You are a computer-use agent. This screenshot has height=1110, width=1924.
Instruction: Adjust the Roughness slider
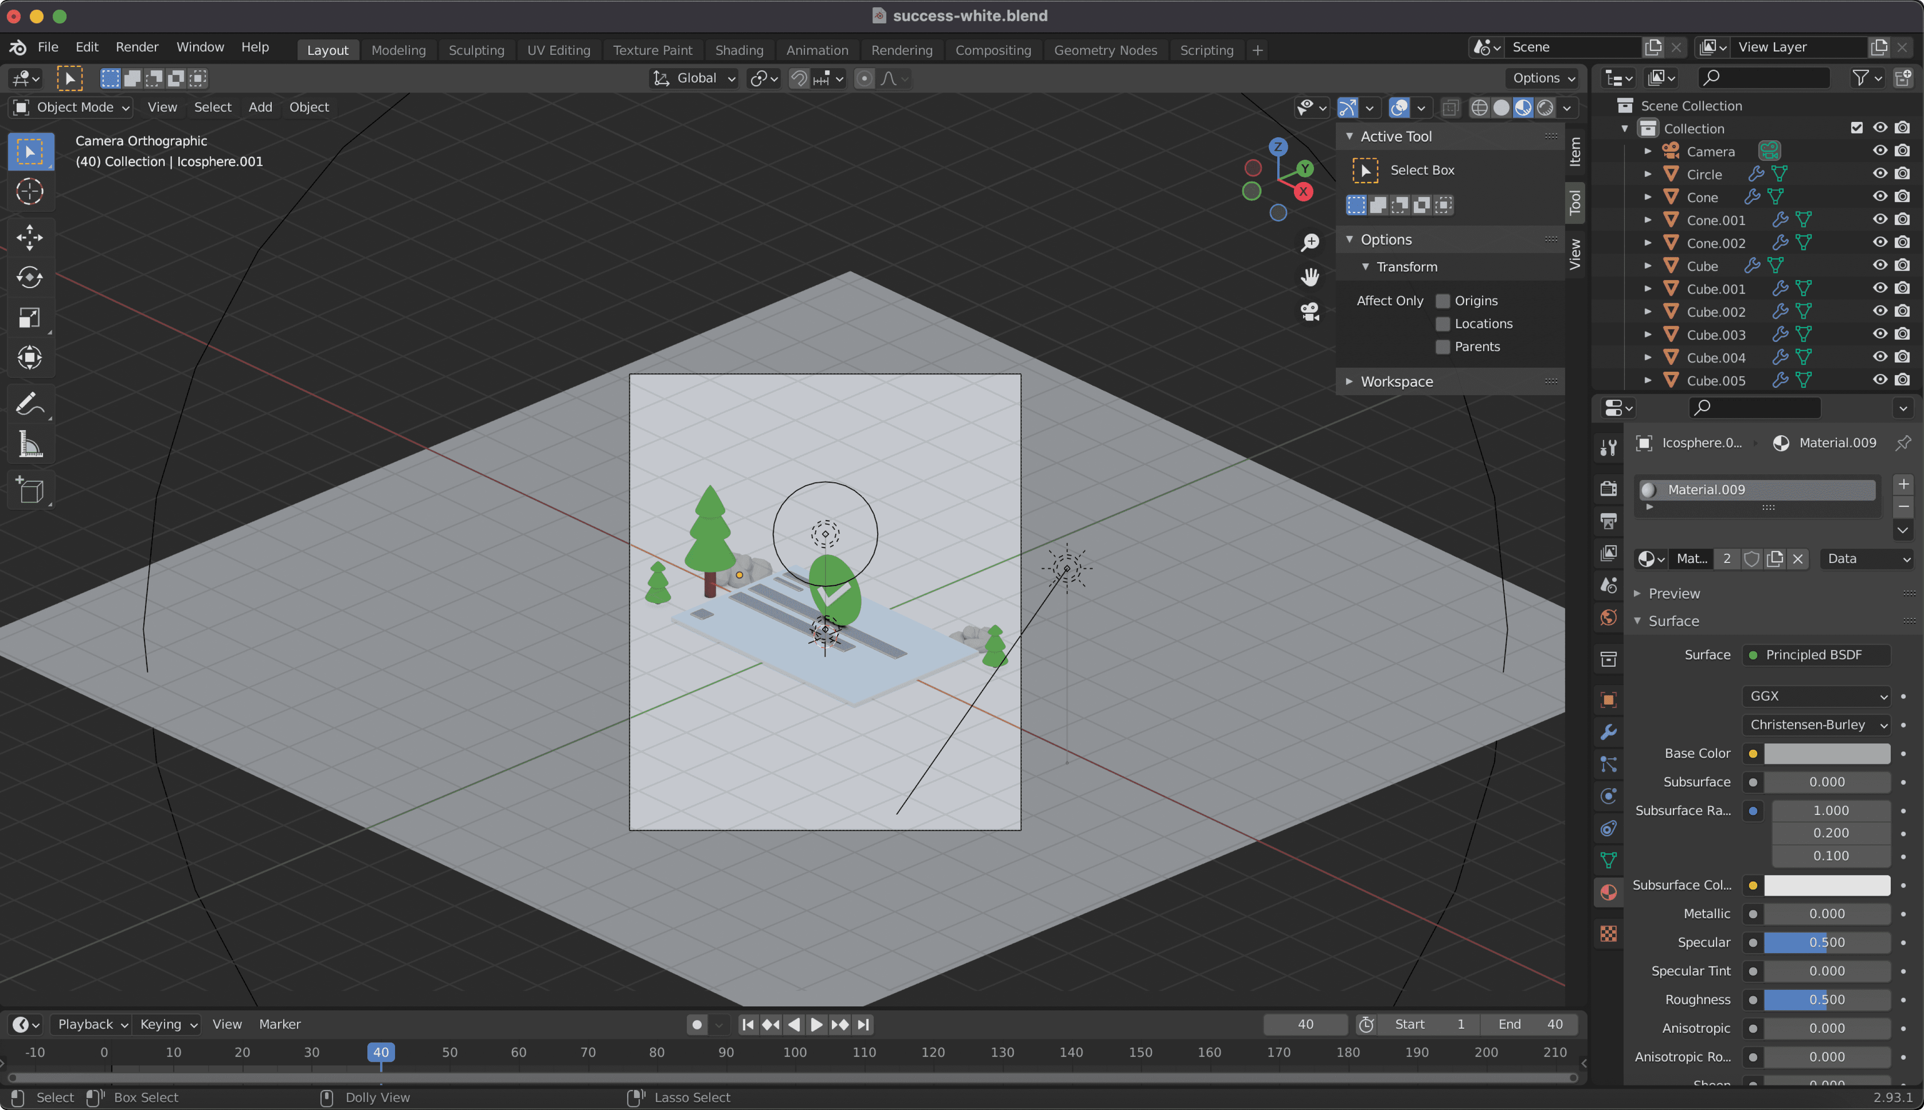(x=1826, y=1000)
